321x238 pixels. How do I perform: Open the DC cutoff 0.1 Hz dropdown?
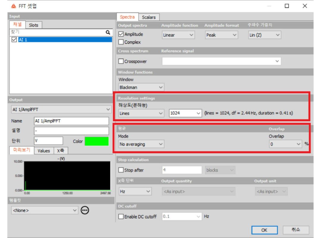click(182, 217)
